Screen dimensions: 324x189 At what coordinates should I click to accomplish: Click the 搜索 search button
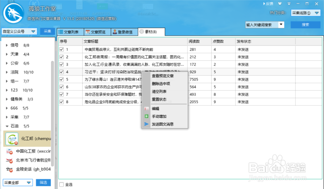306,25
